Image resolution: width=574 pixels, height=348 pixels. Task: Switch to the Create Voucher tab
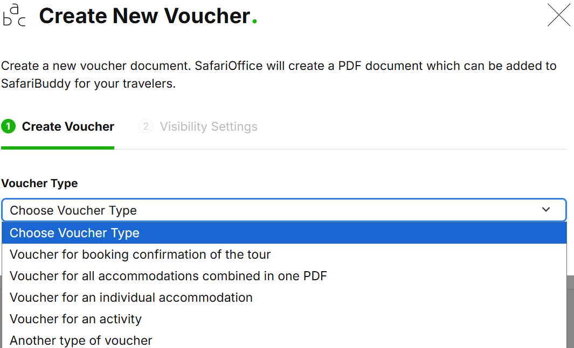point(68,127)
